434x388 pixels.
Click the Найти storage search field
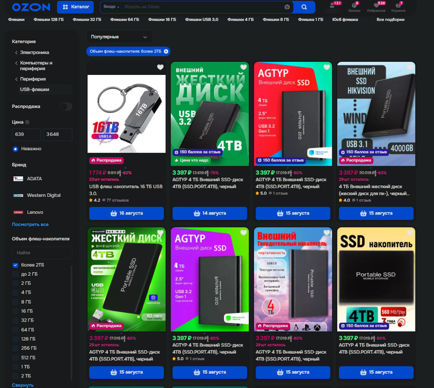click(x=42, y=253)
